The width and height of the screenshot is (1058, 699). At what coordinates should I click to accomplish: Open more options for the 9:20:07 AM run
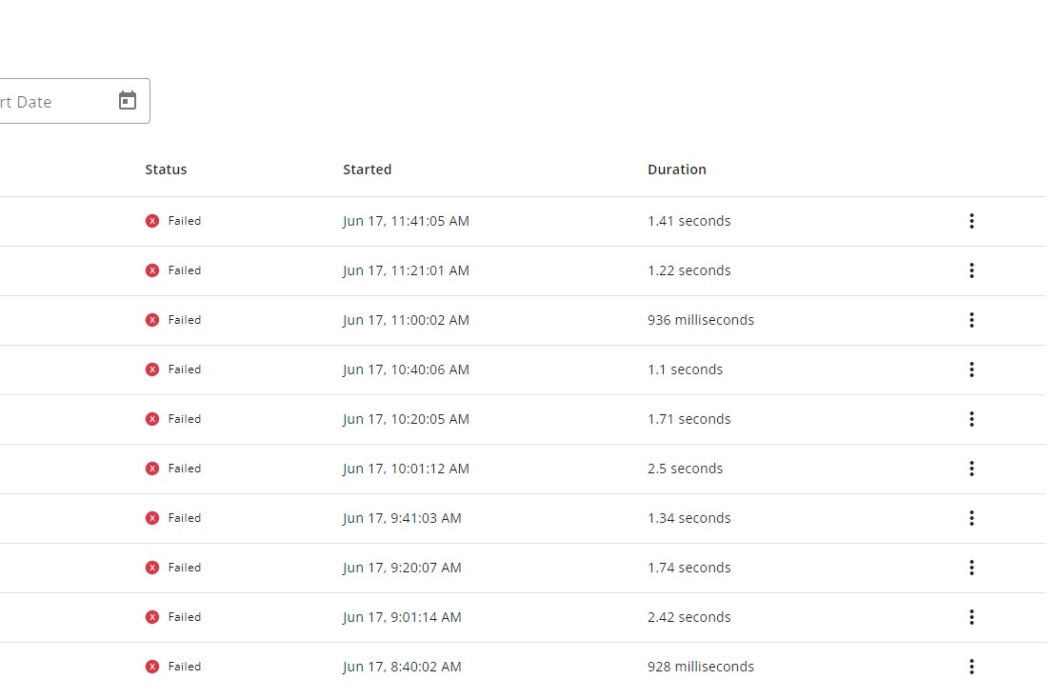pyautogui.click(x=971, y=568)
